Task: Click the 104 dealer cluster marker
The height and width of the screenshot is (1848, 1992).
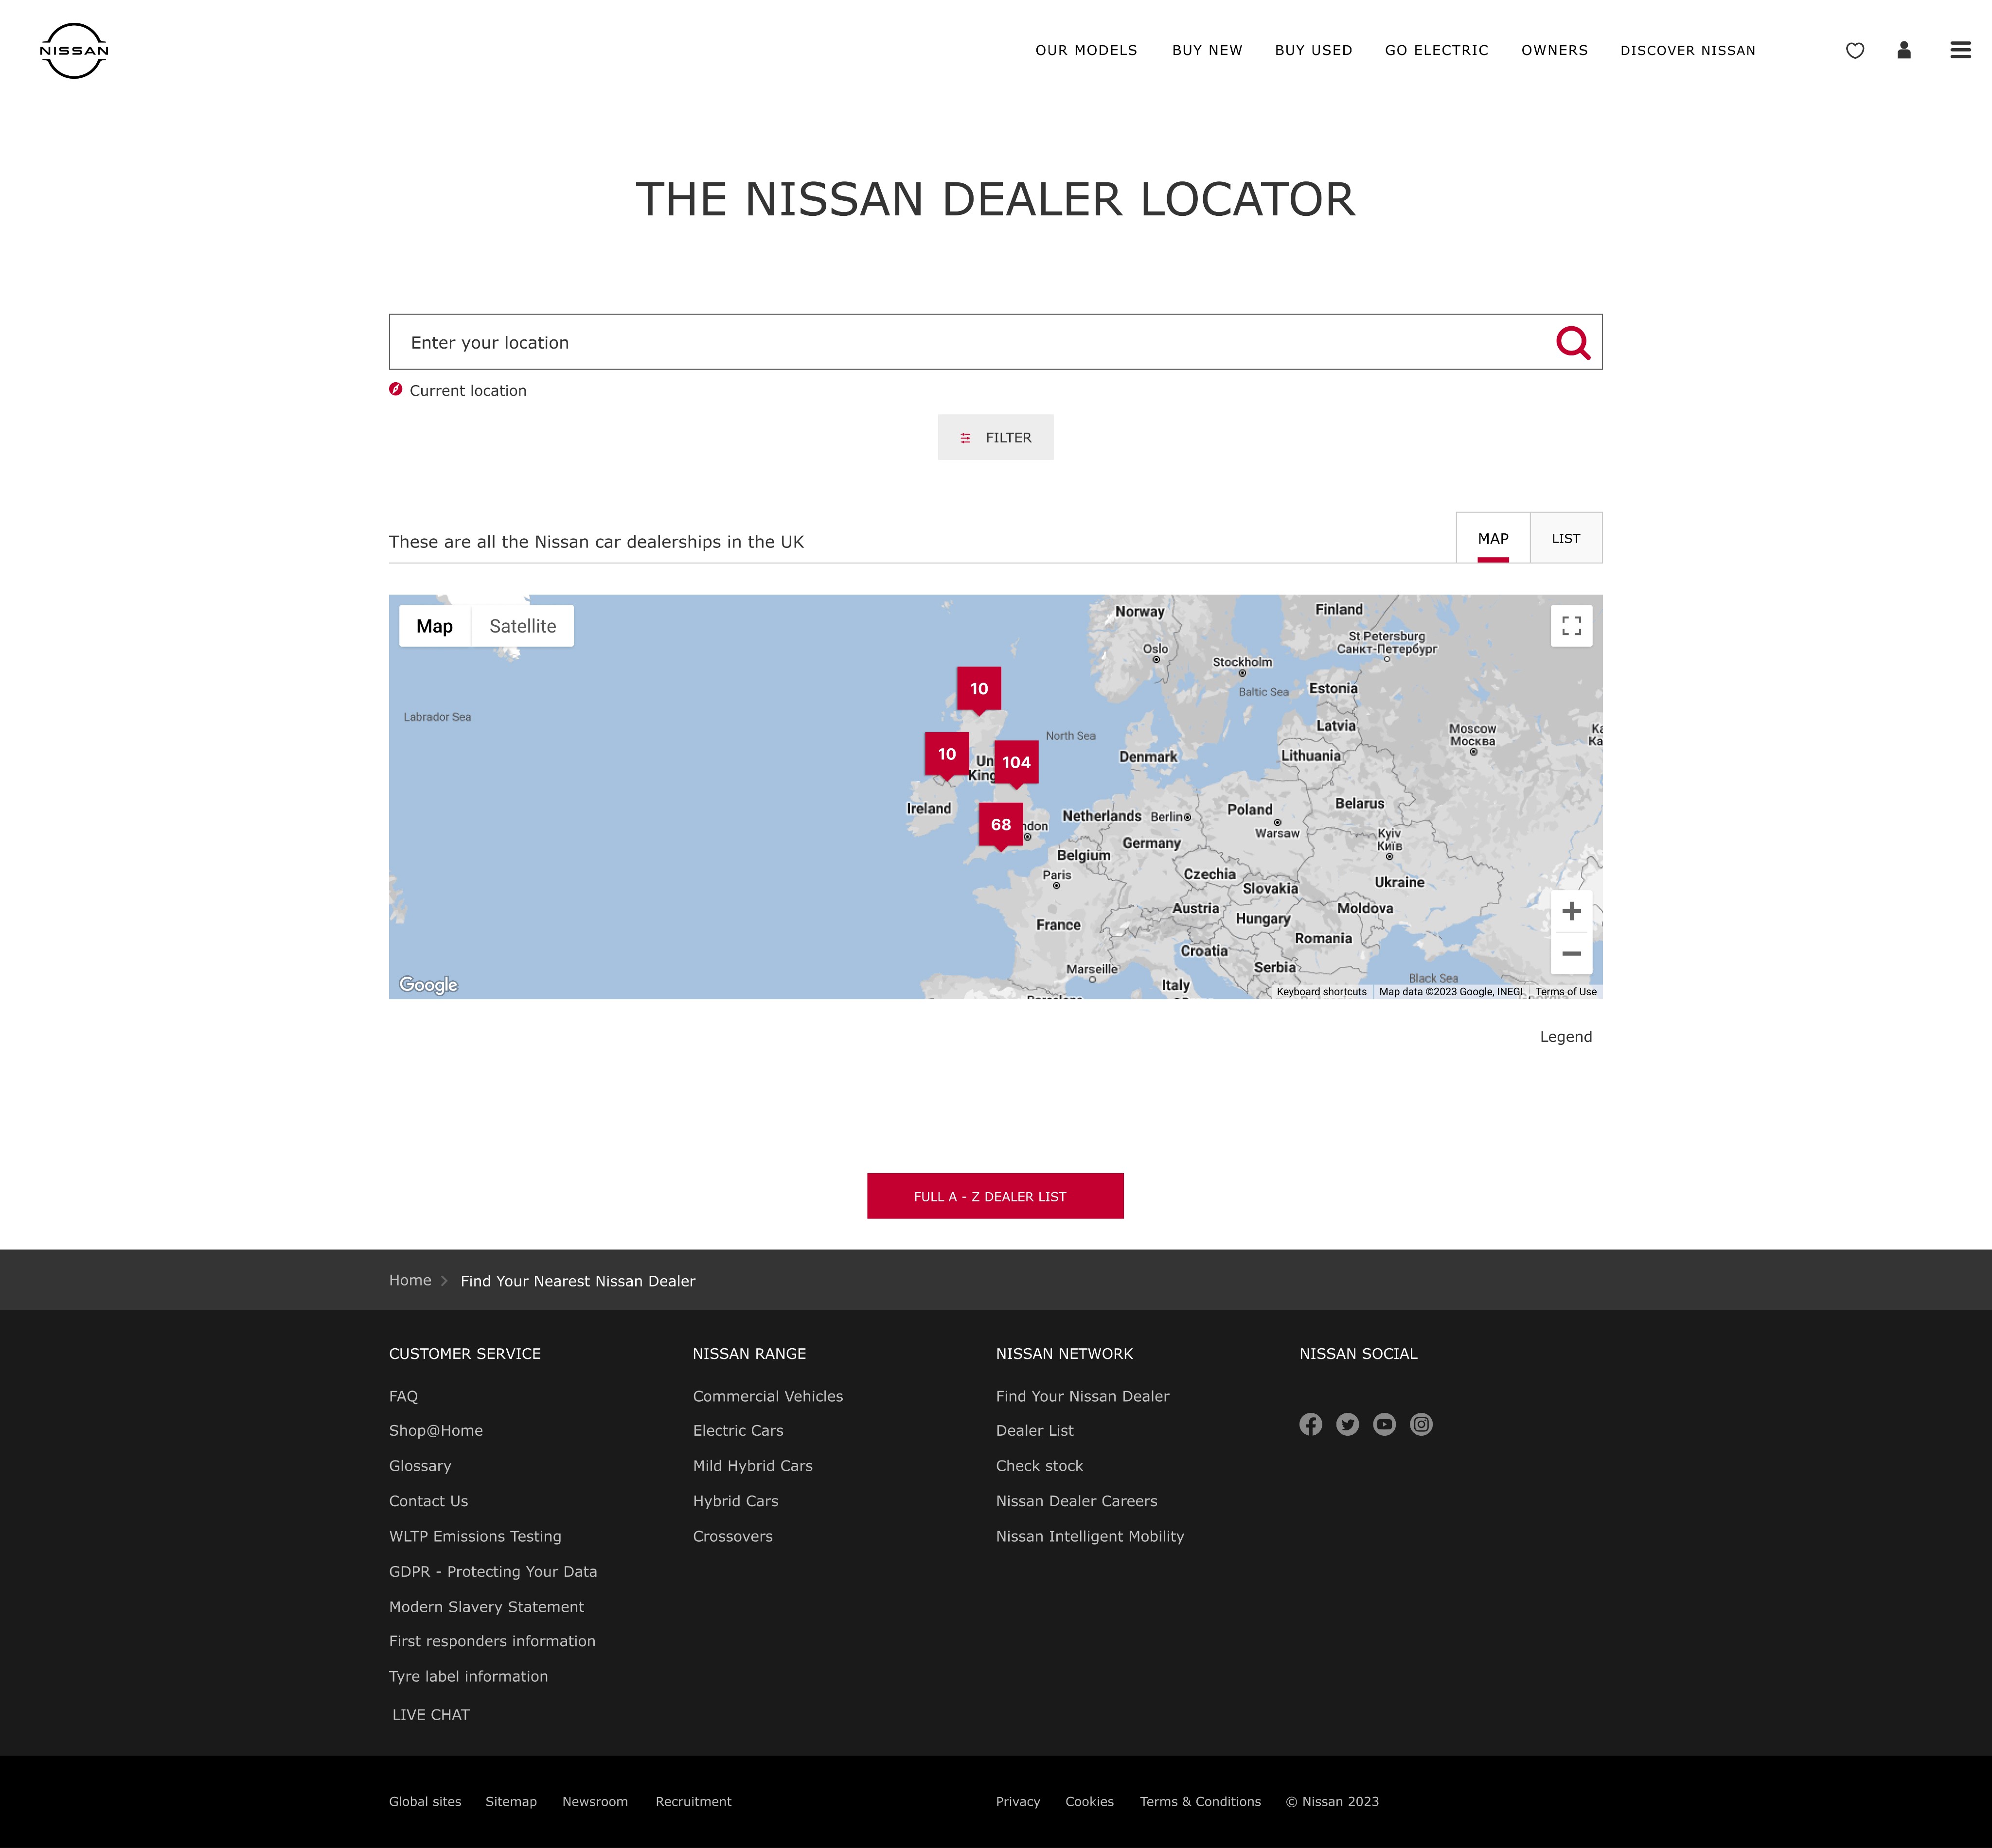Action: point(1015,762)
